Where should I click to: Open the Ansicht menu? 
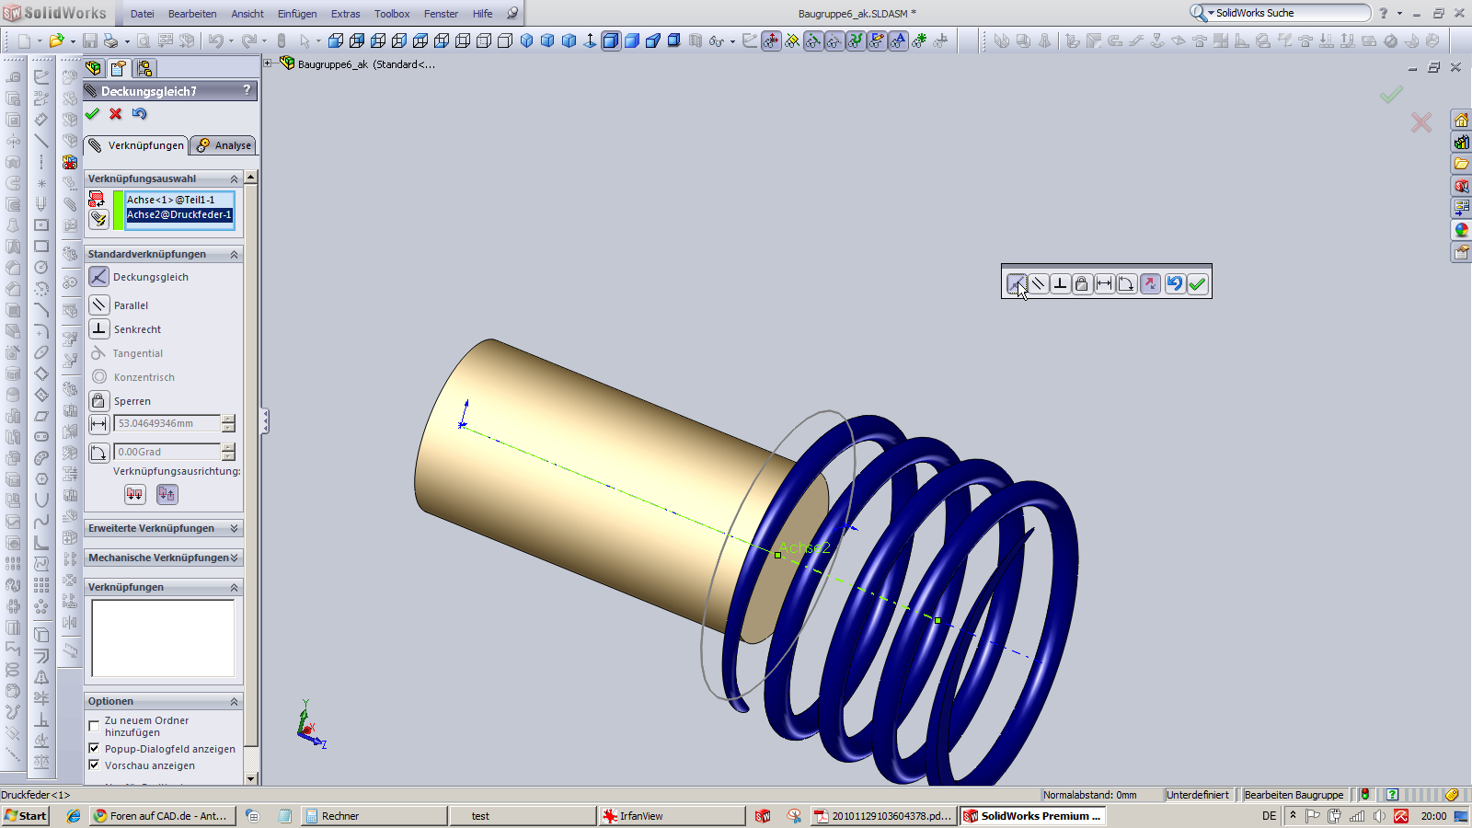[247, 14]
